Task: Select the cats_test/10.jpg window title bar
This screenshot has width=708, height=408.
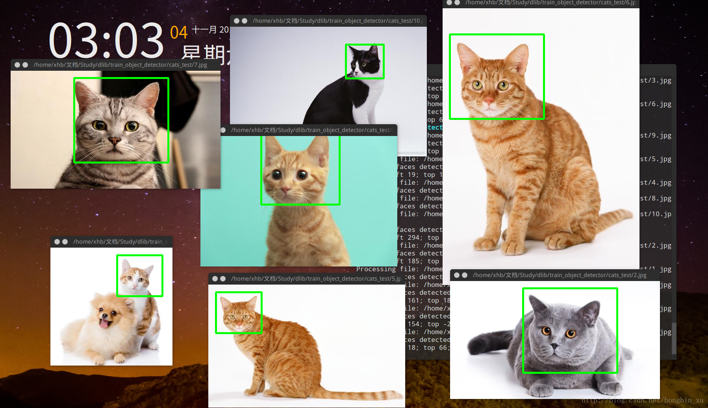Action: click(x=328, y=21)
